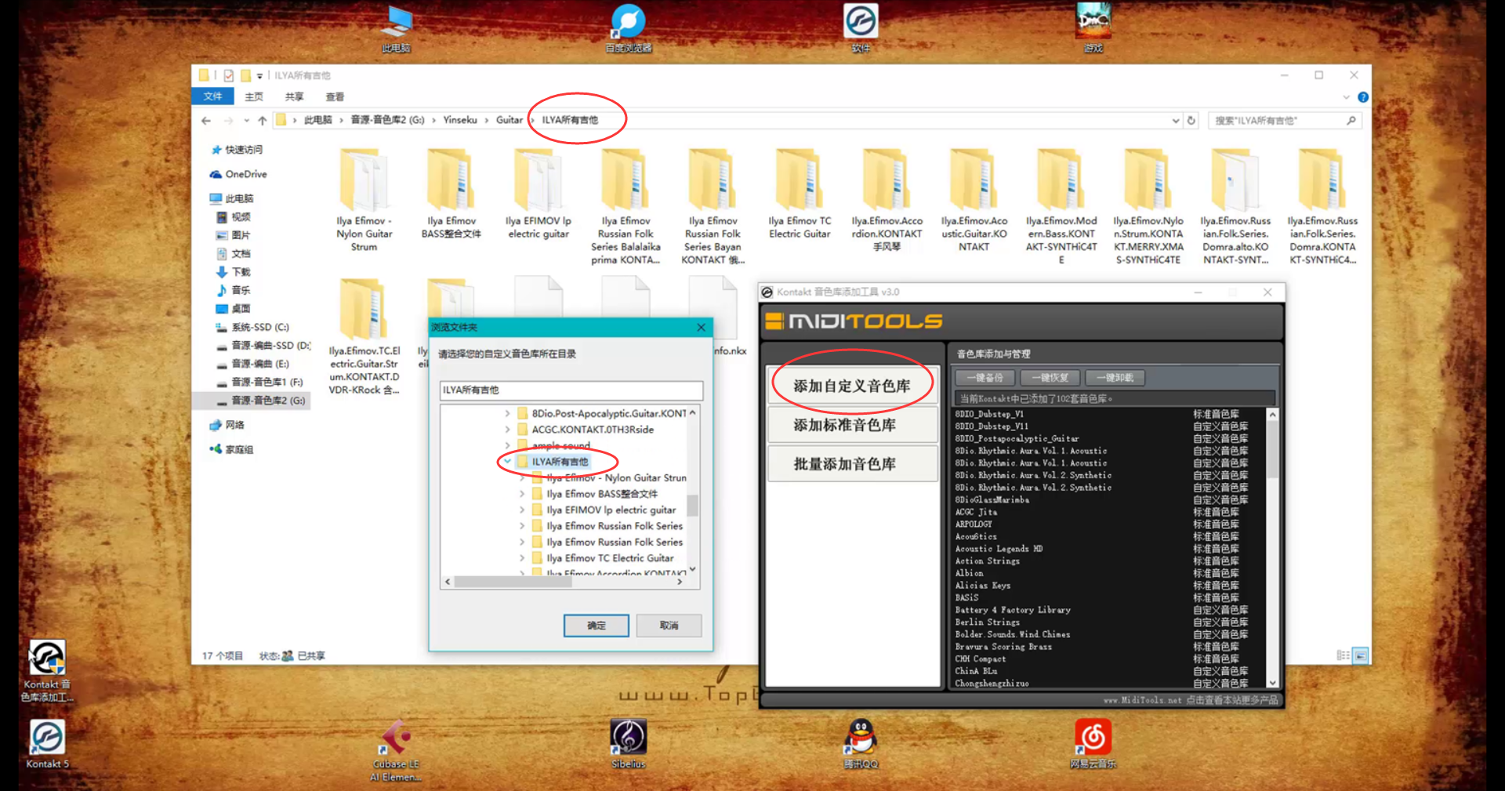This screenshot has height=791, width=1505.
Task: Select the Russian Folk Series Bayan folder
Action: point(713,207)
